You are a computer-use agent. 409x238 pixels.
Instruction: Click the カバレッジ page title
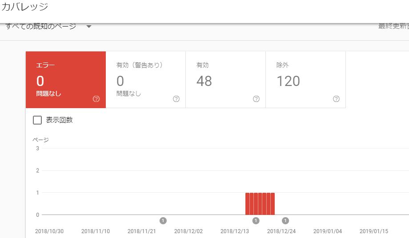click(x=25, y=7)
